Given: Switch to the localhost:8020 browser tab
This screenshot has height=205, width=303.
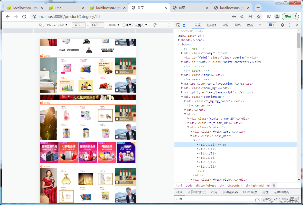Looking at the screenshot, I should click(108, 8).
